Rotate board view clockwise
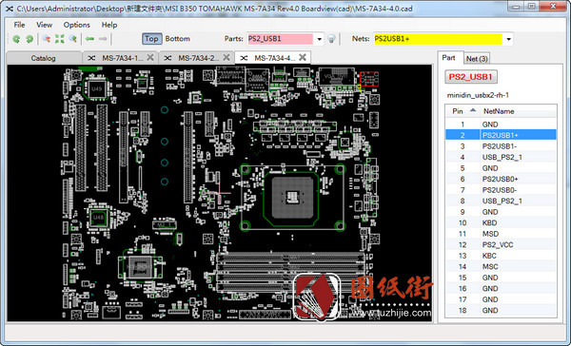 click(30, 39)
